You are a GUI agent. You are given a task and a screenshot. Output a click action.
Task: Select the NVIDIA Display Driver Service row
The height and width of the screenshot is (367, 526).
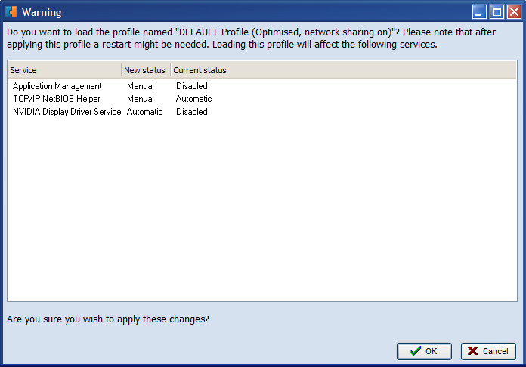[x=262, y=112]
